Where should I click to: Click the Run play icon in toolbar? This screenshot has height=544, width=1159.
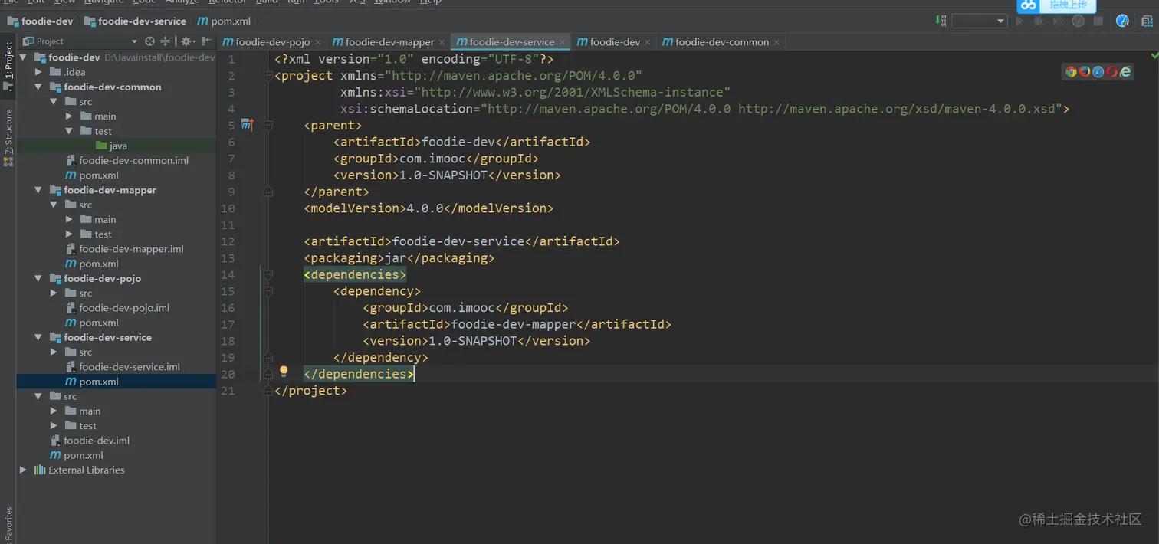[1019, 21]
